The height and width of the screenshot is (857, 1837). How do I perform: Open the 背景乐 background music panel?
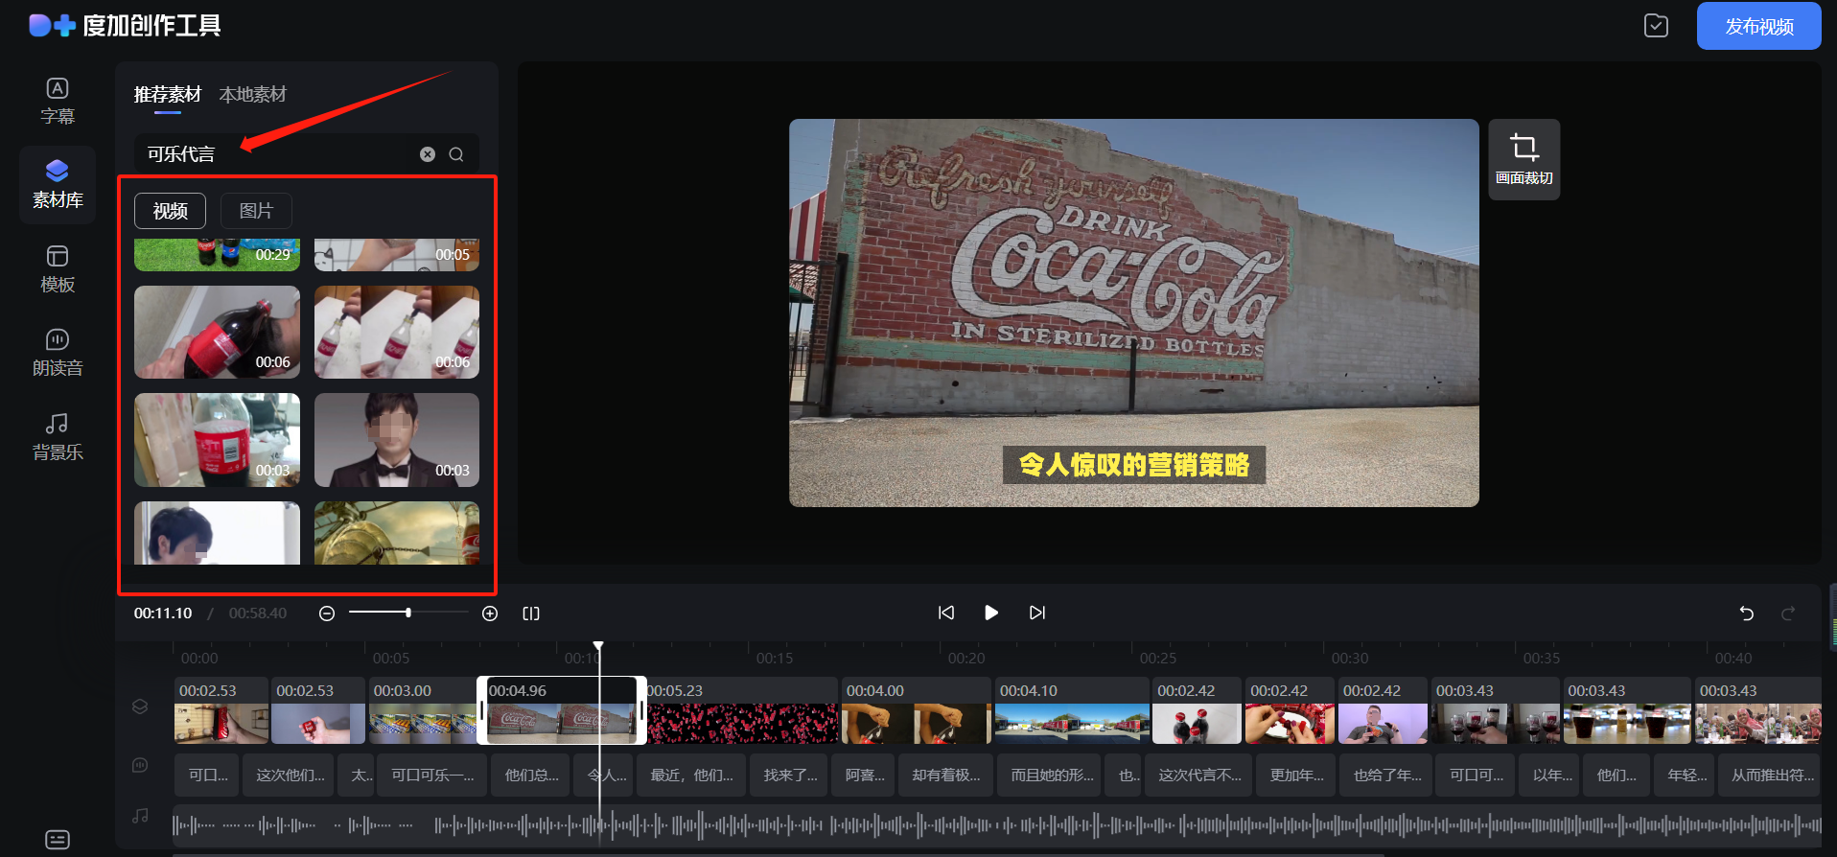[58, 437]
